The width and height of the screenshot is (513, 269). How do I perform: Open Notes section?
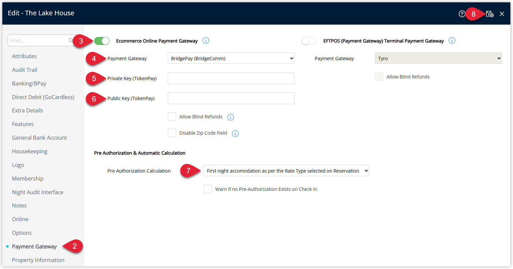click(x=19, y=205)
